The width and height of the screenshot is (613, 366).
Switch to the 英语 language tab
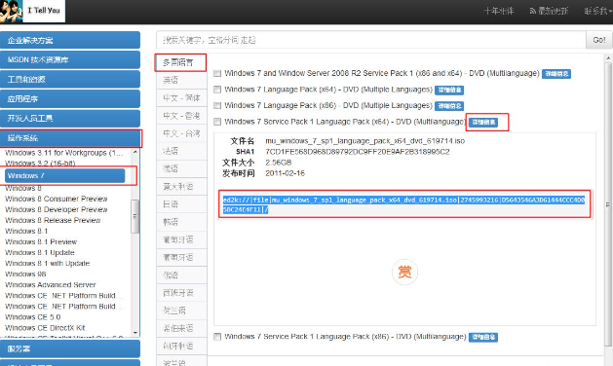pos(182,80)
